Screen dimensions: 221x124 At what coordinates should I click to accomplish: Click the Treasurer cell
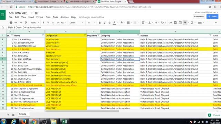[66, 52]
